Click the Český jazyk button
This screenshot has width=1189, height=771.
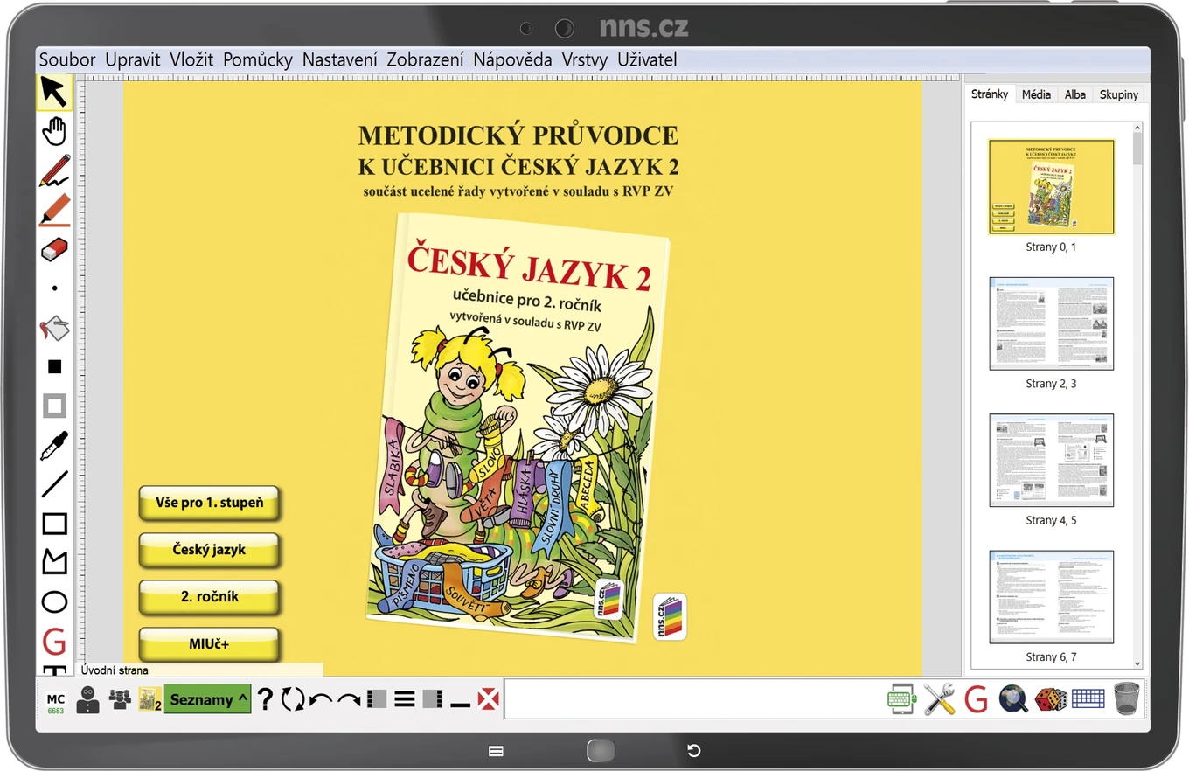(x=209, y=550)
